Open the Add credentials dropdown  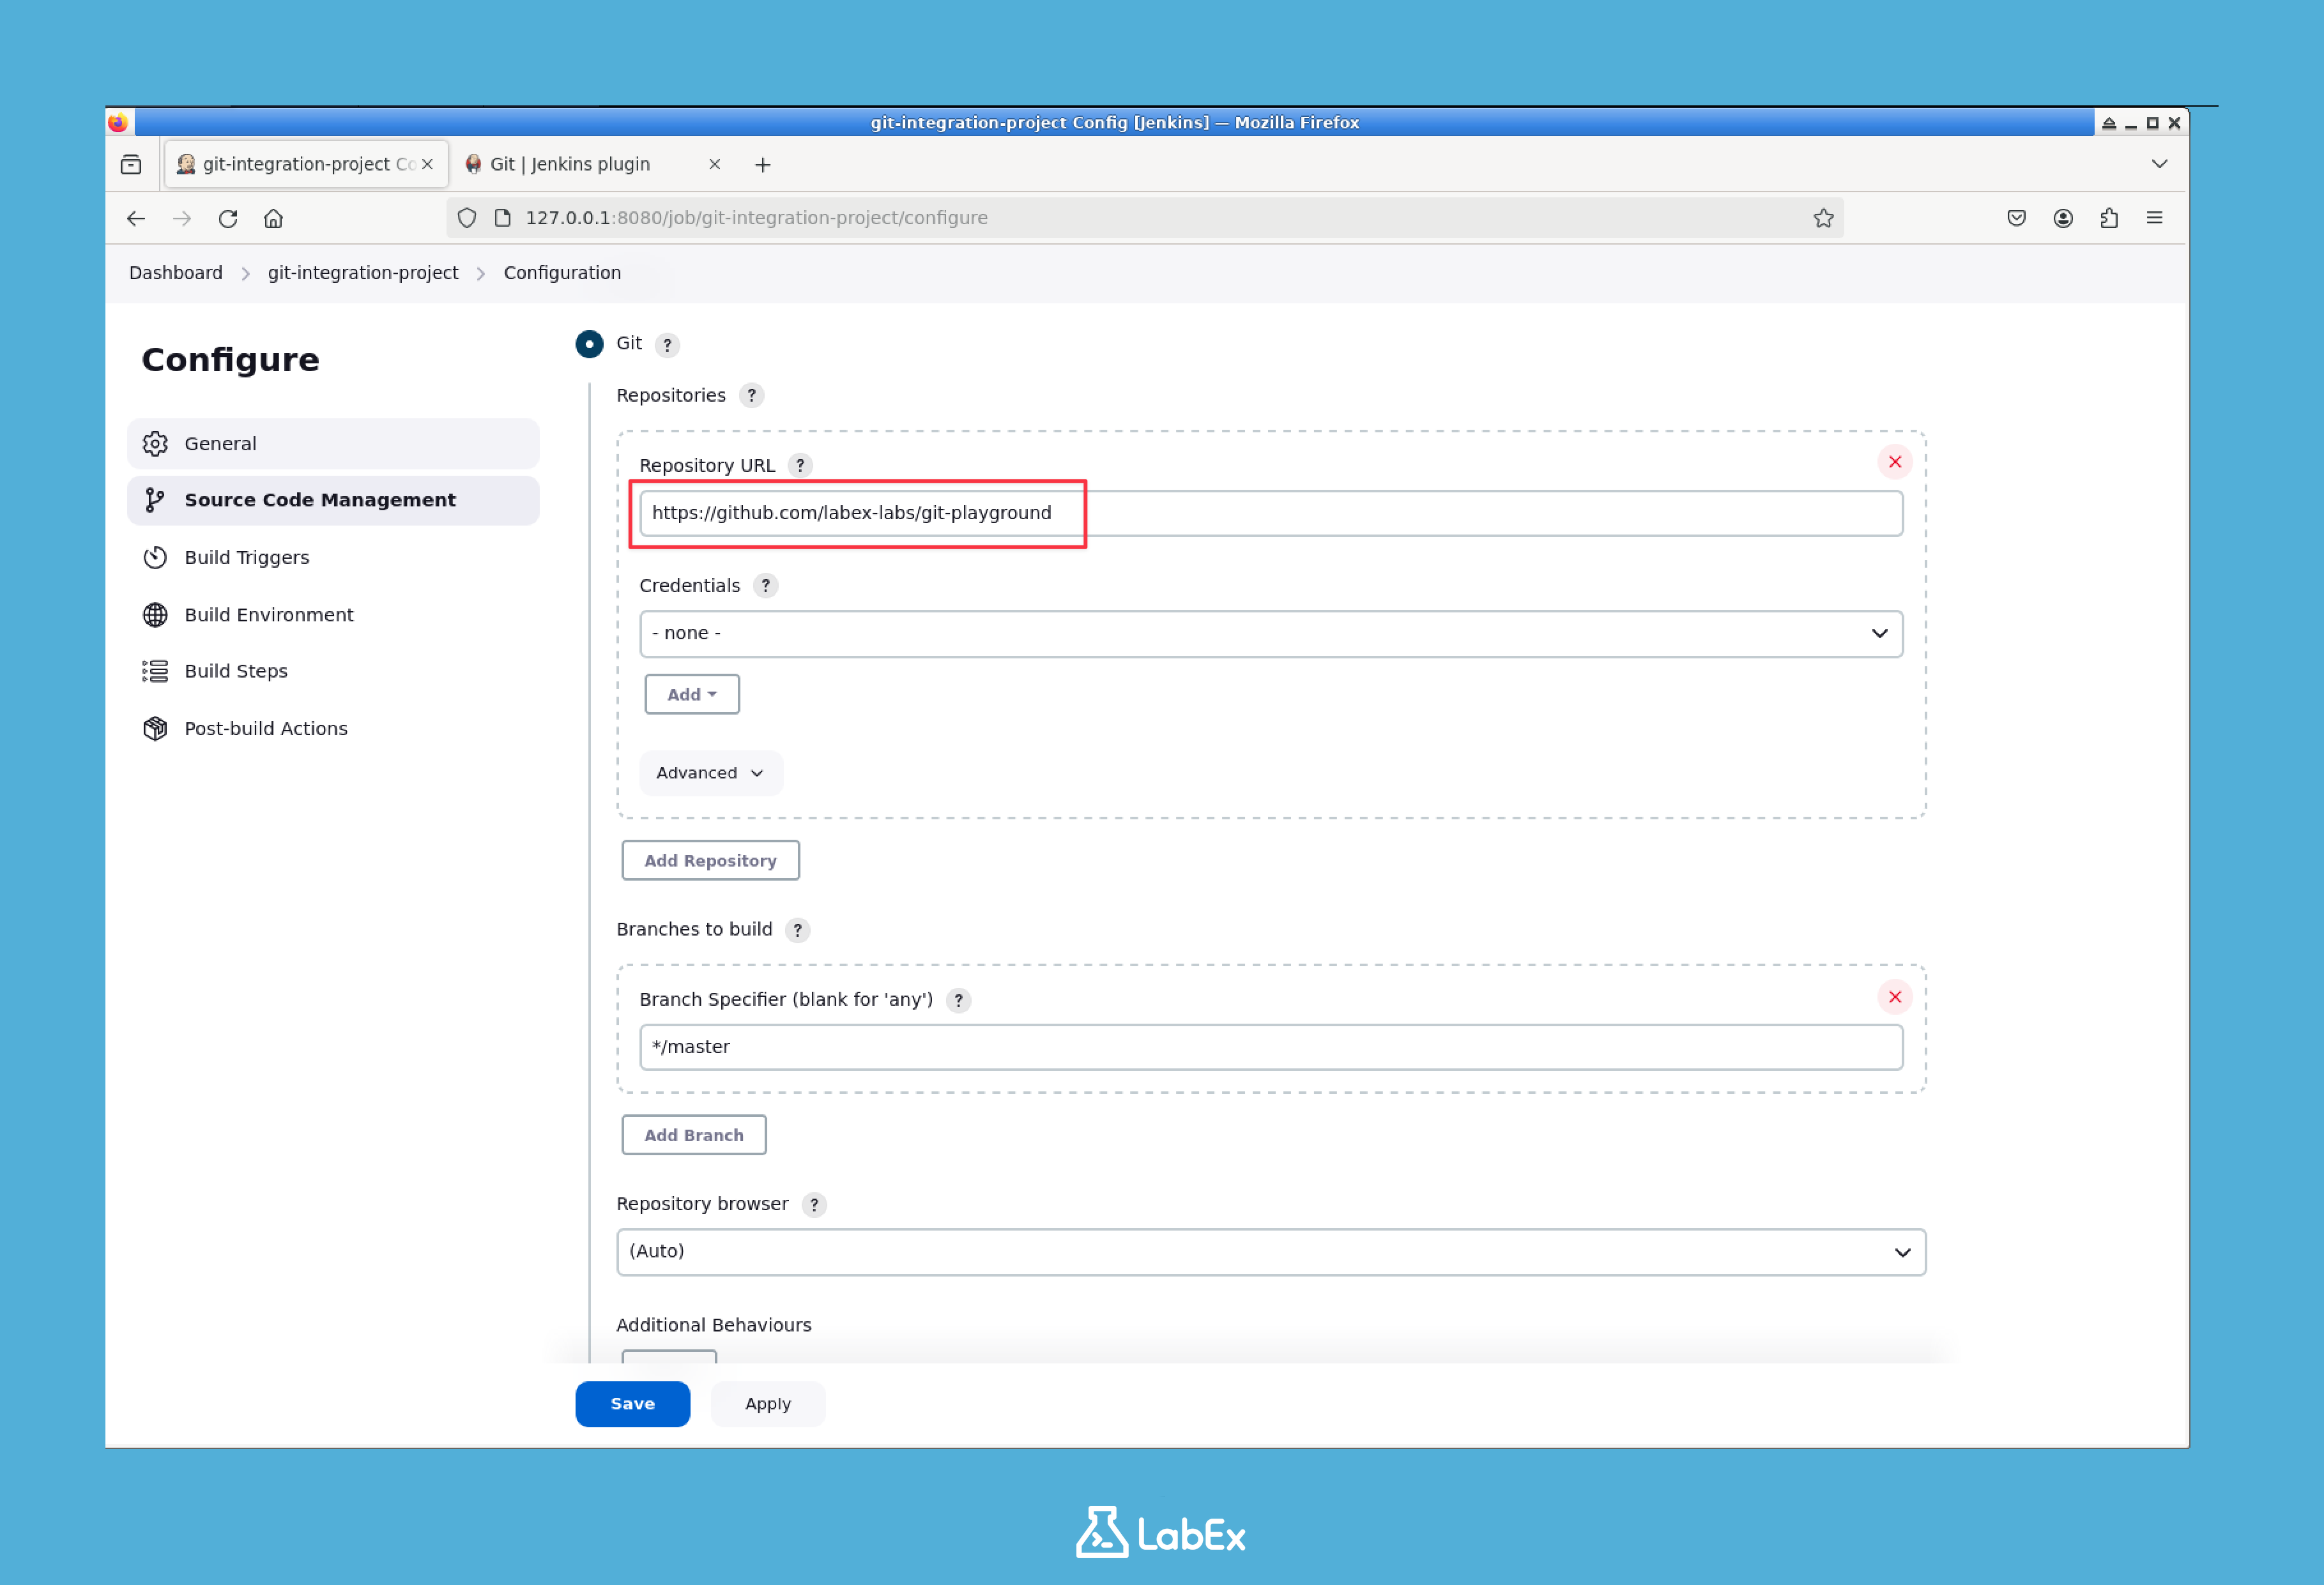pos(691,694)
